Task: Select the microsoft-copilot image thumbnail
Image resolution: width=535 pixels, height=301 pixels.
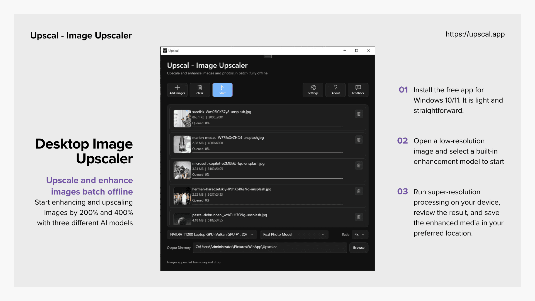Action: coord(182,170)
